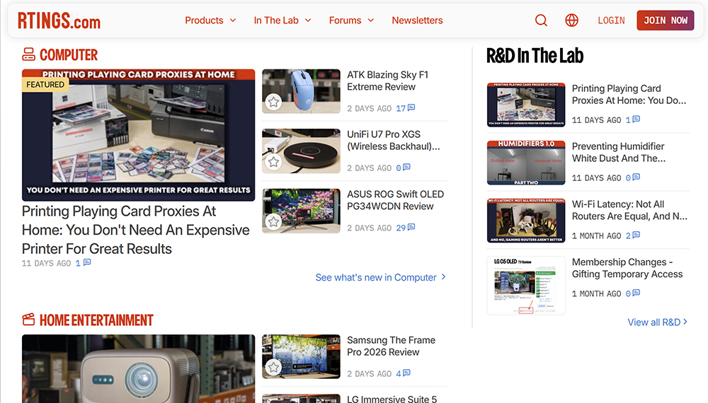
Task: Follow the View all R&D link
Action: [x=658, y=322]
